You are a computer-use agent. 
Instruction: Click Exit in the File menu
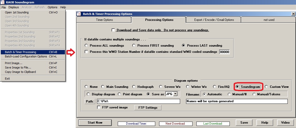click(x=33, y=79)
